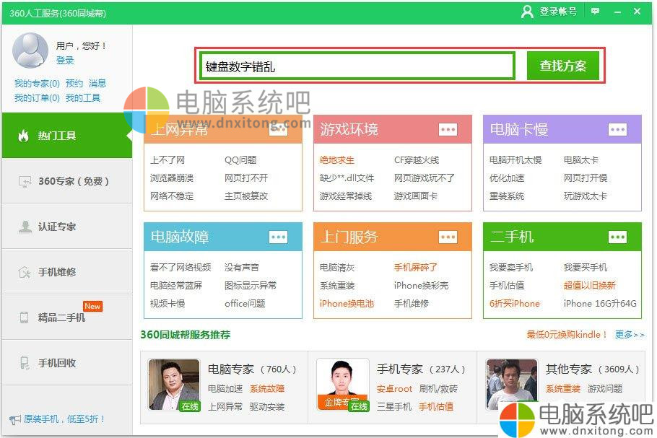Select 电脑太卡 link

click(x=580, y=160)
